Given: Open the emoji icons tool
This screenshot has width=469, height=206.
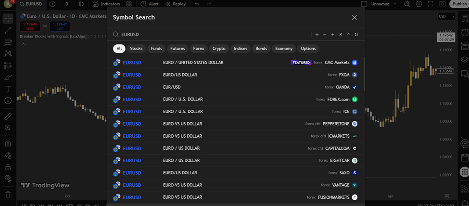Looking at the screenshot, I should [8, 100].
